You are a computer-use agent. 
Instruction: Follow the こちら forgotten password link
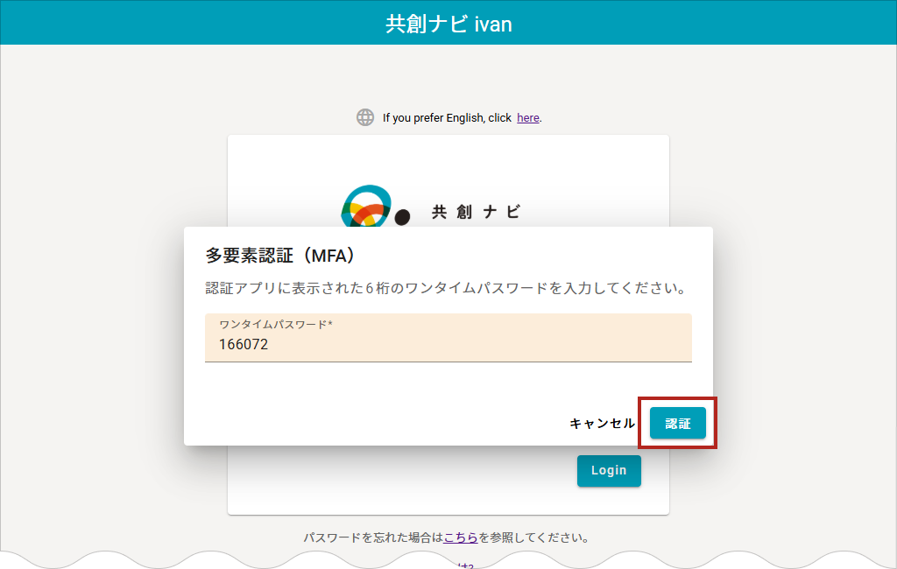(461, 537)
